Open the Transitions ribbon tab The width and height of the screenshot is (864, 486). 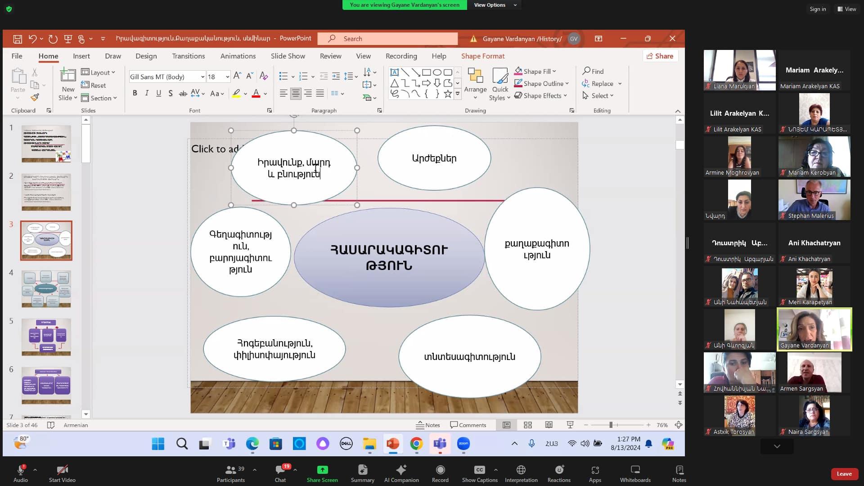(188, 56)
